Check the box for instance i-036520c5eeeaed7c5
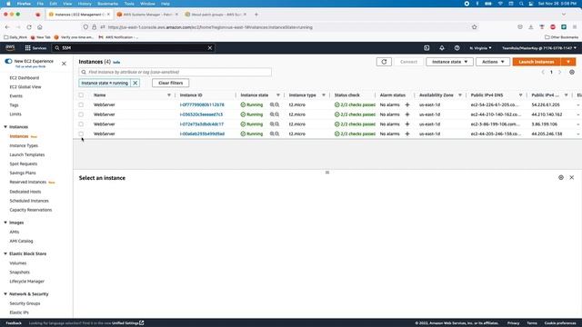Viewport: 582px width, 327px height. pos(81,114)
